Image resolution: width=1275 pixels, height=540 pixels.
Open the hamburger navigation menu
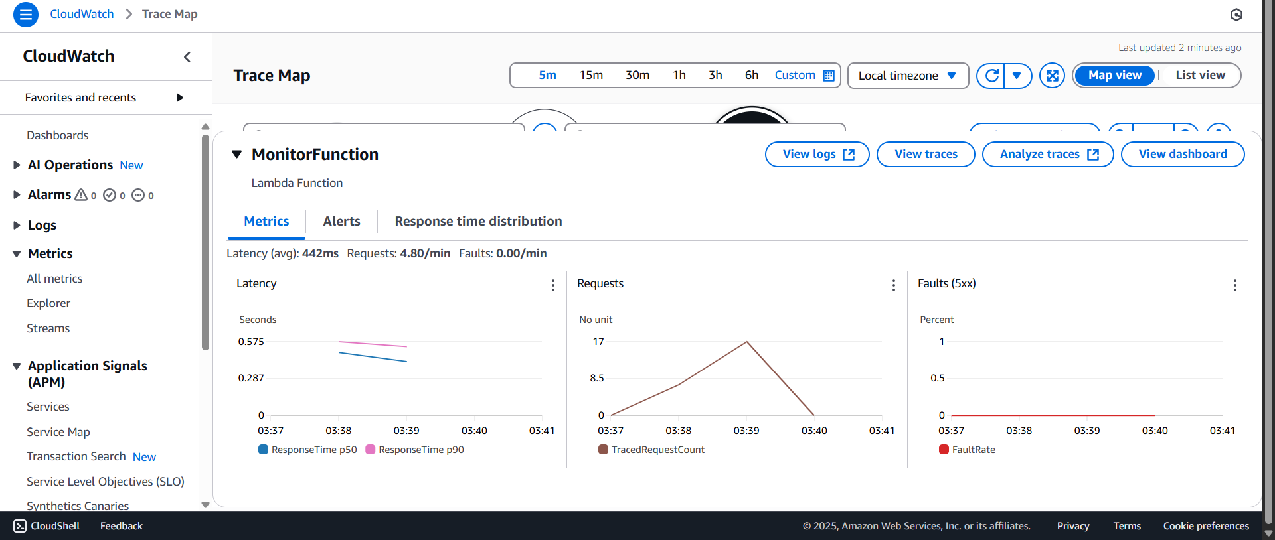[25, 14]
